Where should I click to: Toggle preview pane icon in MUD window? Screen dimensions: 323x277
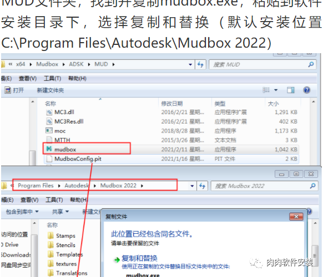(290, 90)
